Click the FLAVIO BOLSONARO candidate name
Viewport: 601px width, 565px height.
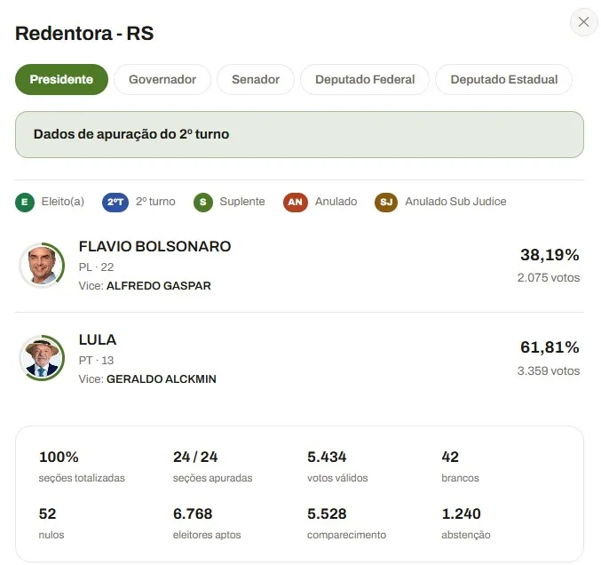pos(154,246)
